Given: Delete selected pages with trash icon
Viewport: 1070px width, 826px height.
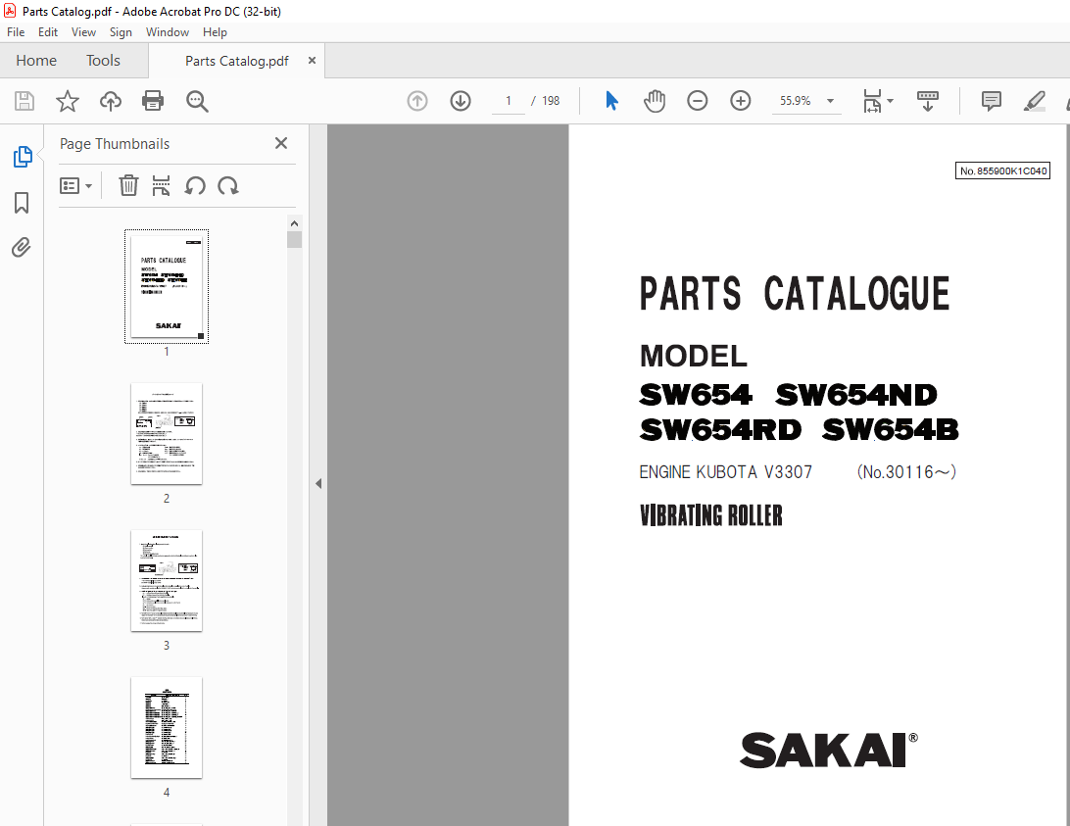Looking at the screenshot, I should [x=128, y=186].
